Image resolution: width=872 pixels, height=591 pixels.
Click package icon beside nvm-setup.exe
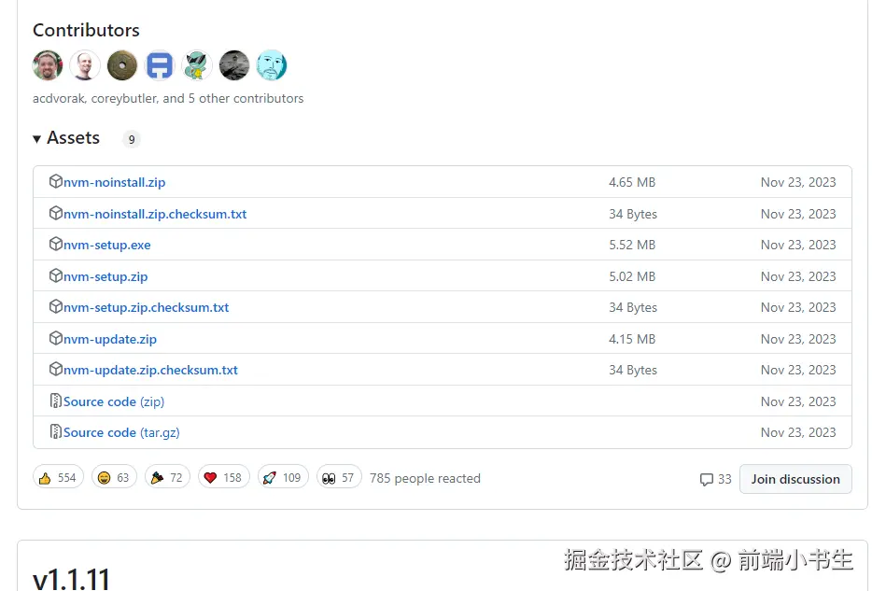pos(56,244)
